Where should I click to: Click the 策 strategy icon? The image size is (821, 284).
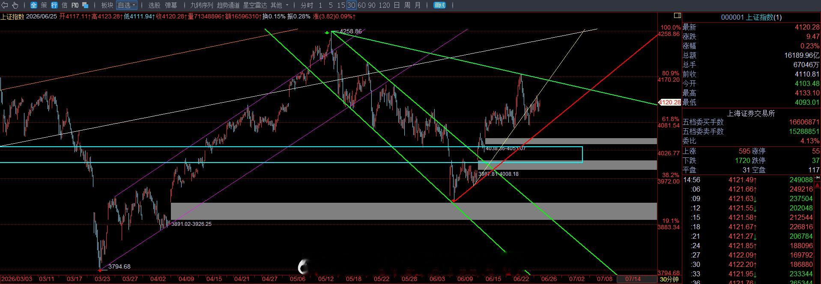pyautogui.click(x=44, y=5)
